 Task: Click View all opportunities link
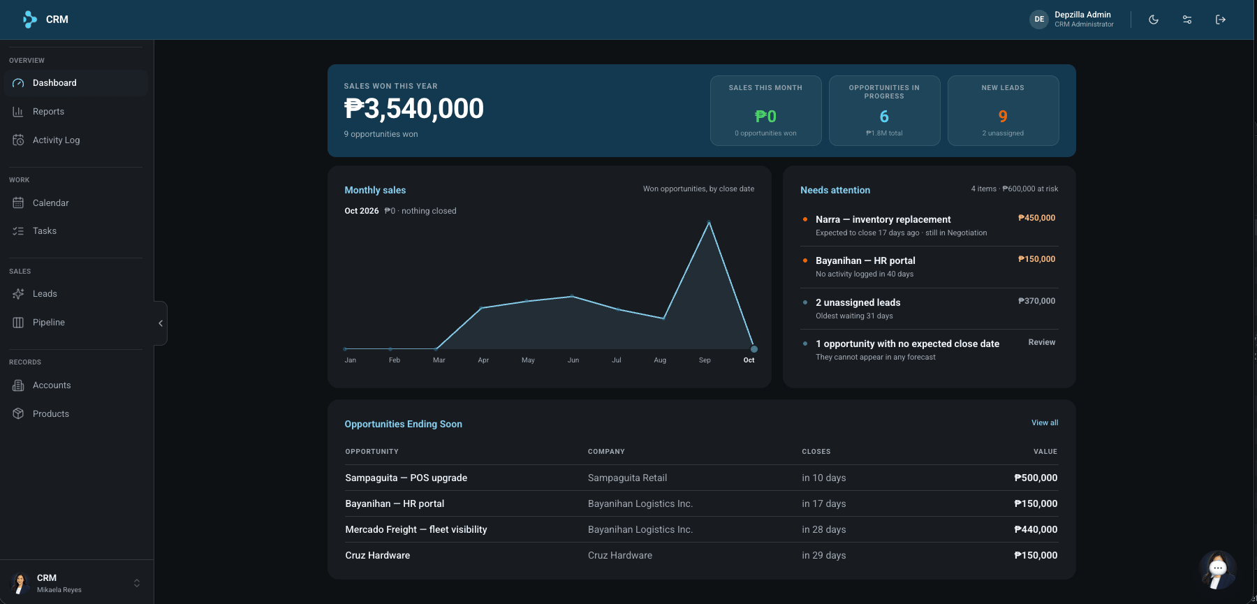1045,423
